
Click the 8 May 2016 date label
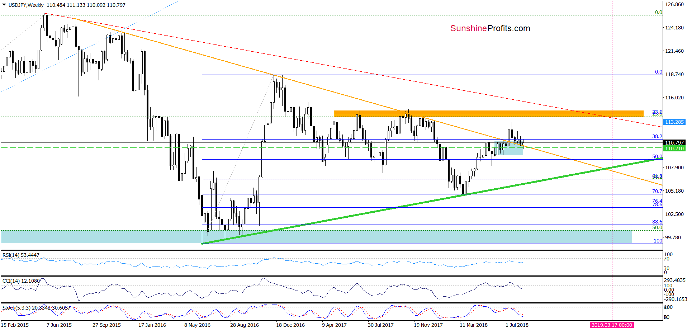197,325
